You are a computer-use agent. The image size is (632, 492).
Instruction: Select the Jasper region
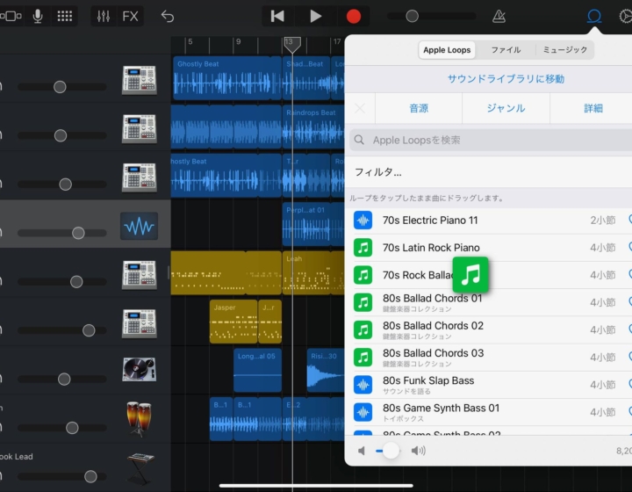click(233, 322)
